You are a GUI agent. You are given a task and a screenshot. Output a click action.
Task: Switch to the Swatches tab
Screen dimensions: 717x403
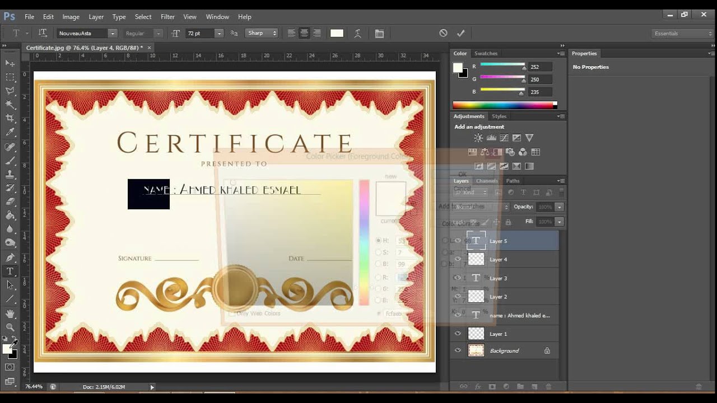486,53
